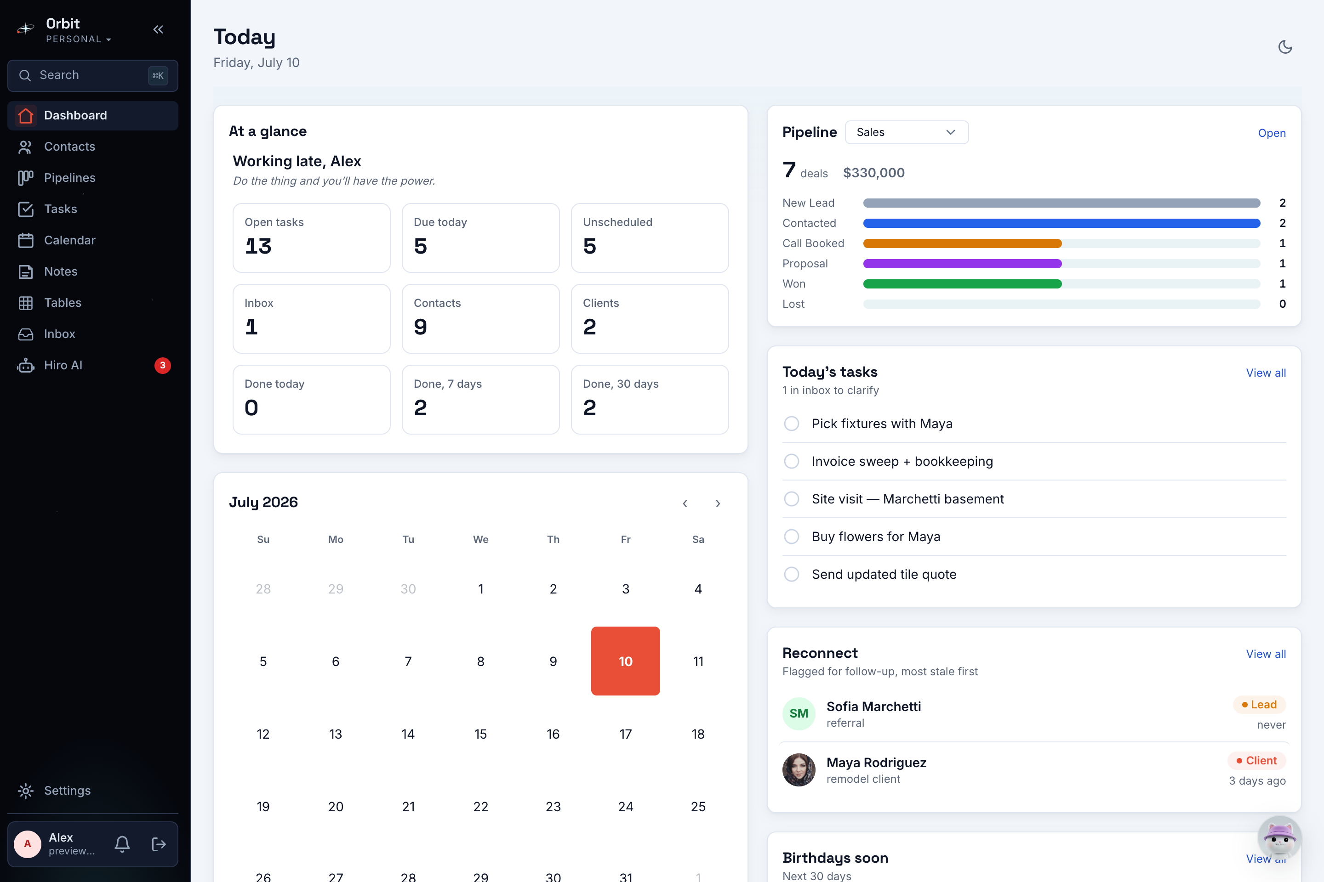Open Tables in the sidebar
Screen dimensions: 1324x882
(x=93, y=303)
